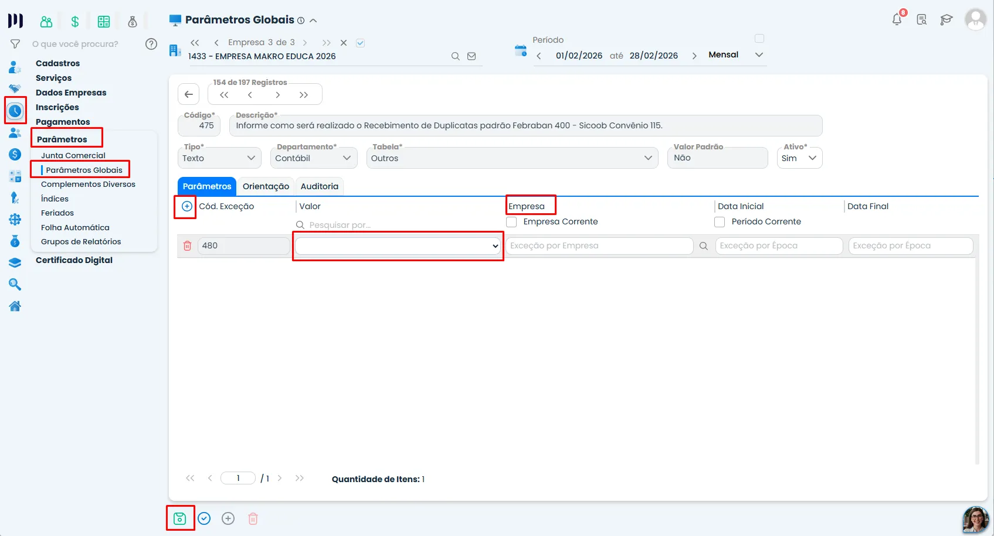This screenshot has height=536, width=994.
Task: Click the help question mark icon
Action: click(151, 44)
